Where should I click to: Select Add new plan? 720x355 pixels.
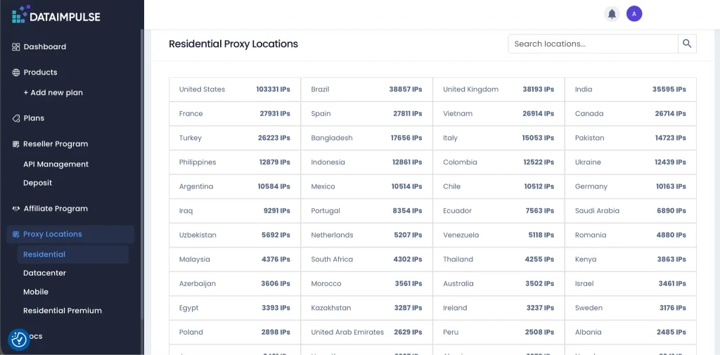53,93
